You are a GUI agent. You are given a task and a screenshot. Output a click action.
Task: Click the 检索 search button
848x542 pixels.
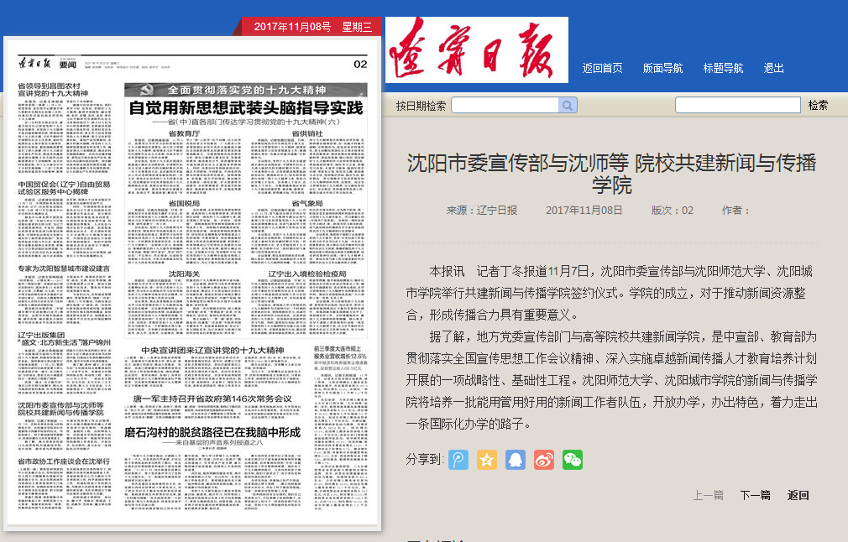click(x=818, y=106)
